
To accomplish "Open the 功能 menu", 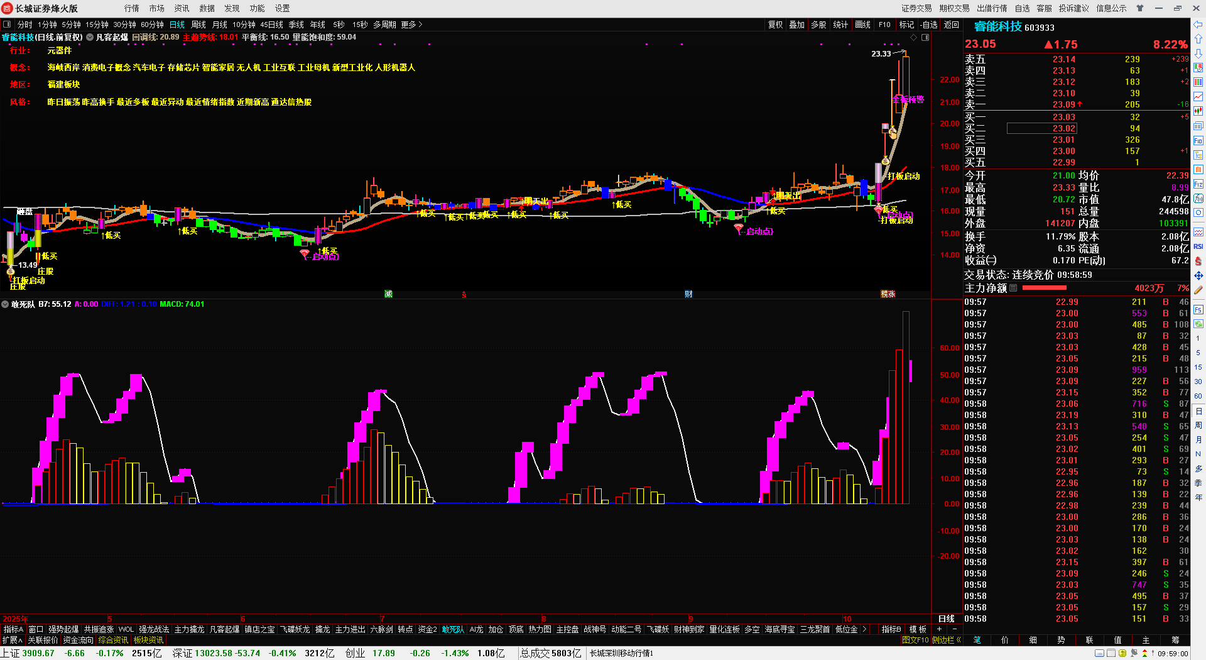I will pyautogui.click(x=258, y=8).
